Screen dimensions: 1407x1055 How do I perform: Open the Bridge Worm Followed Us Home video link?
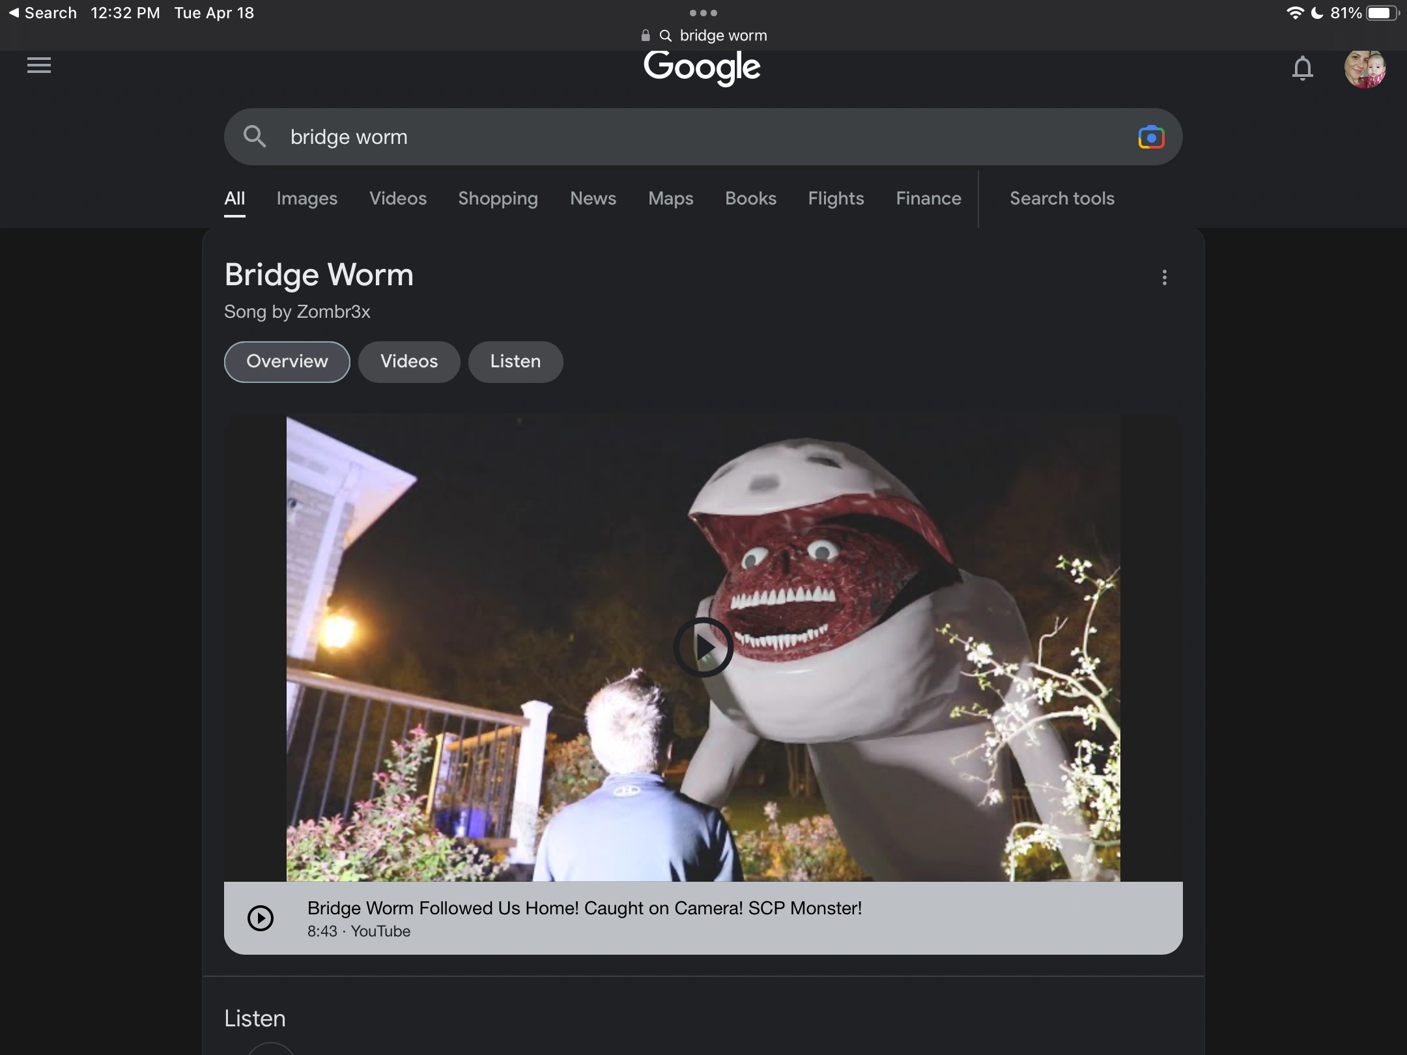(x=584, y=908)
